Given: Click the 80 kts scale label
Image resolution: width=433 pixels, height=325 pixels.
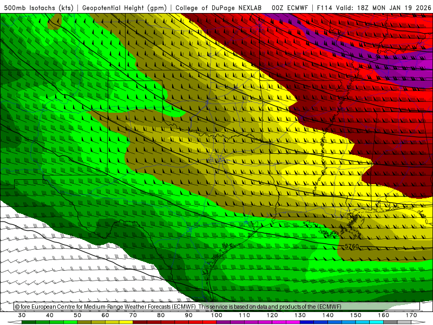Looking at the screenshot, I should tap(161, 315).
